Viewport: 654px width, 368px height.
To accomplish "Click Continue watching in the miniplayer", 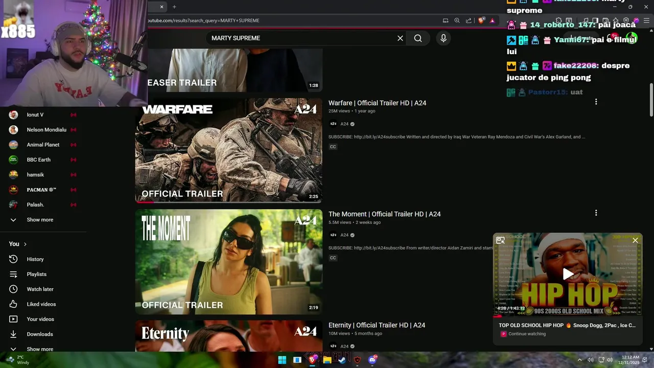I will coord(527,334).
